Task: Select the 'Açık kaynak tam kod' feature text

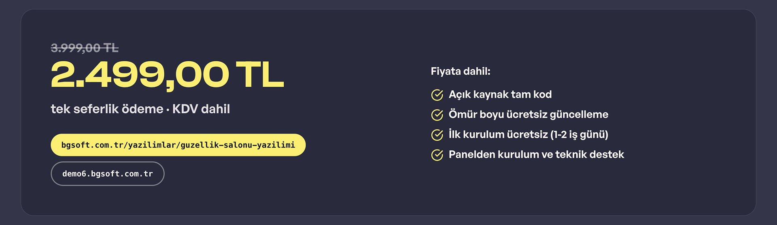Action: coord(500,95)
